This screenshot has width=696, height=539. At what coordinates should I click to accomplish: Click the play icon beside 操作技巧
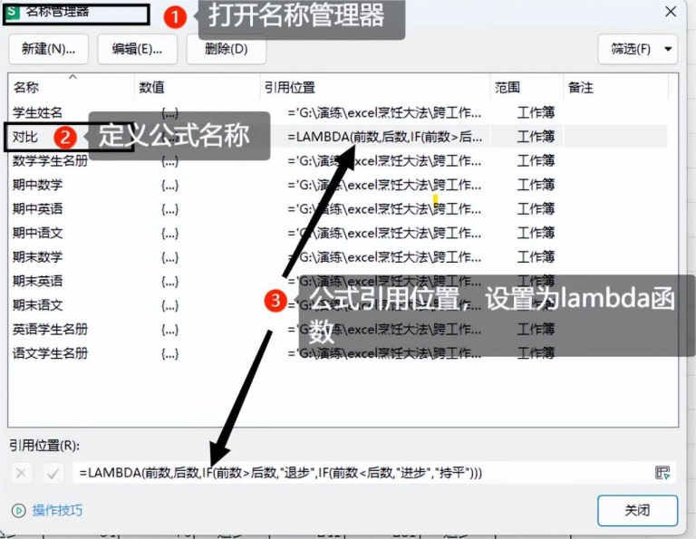(x=18, y=511)
